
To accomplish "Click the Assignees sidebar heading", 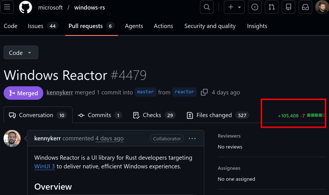I will pos(229,168).
